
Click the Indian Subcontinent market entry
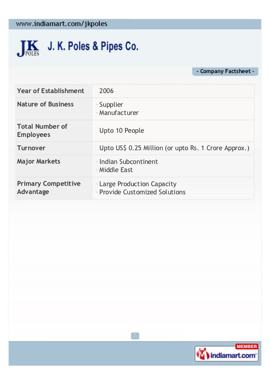(128, 162)
